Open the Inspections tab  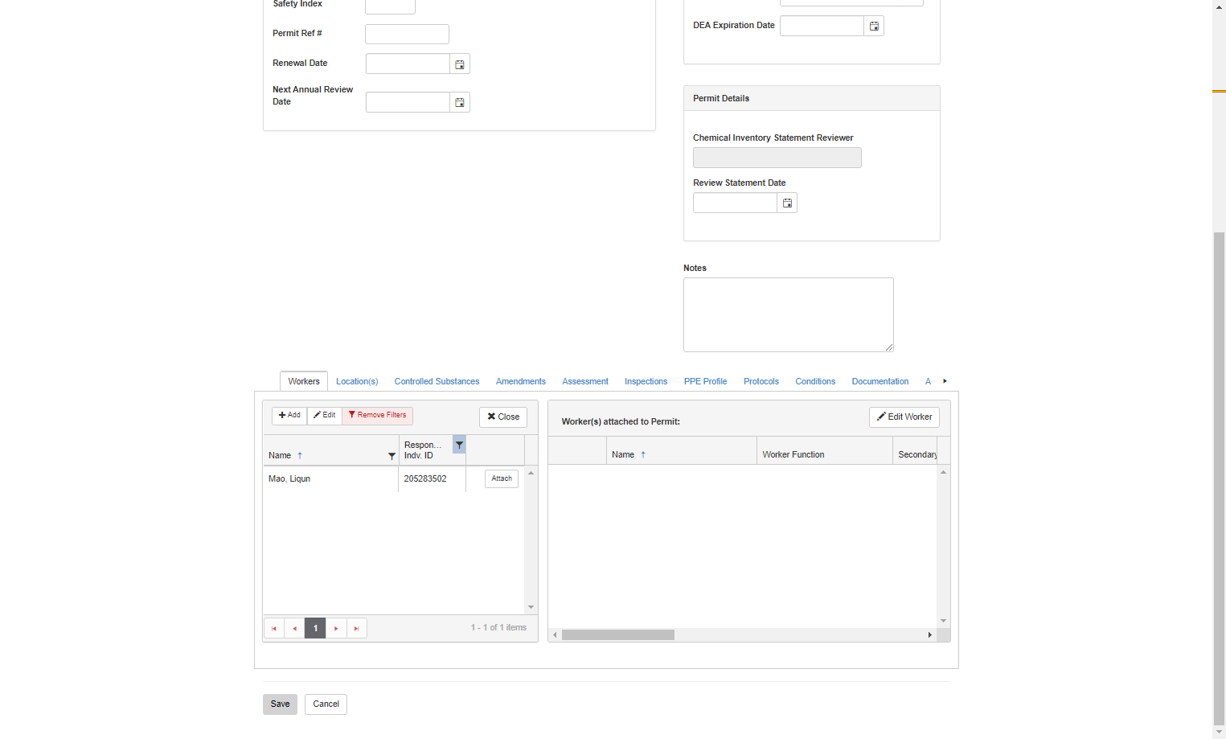pos(646,381)
